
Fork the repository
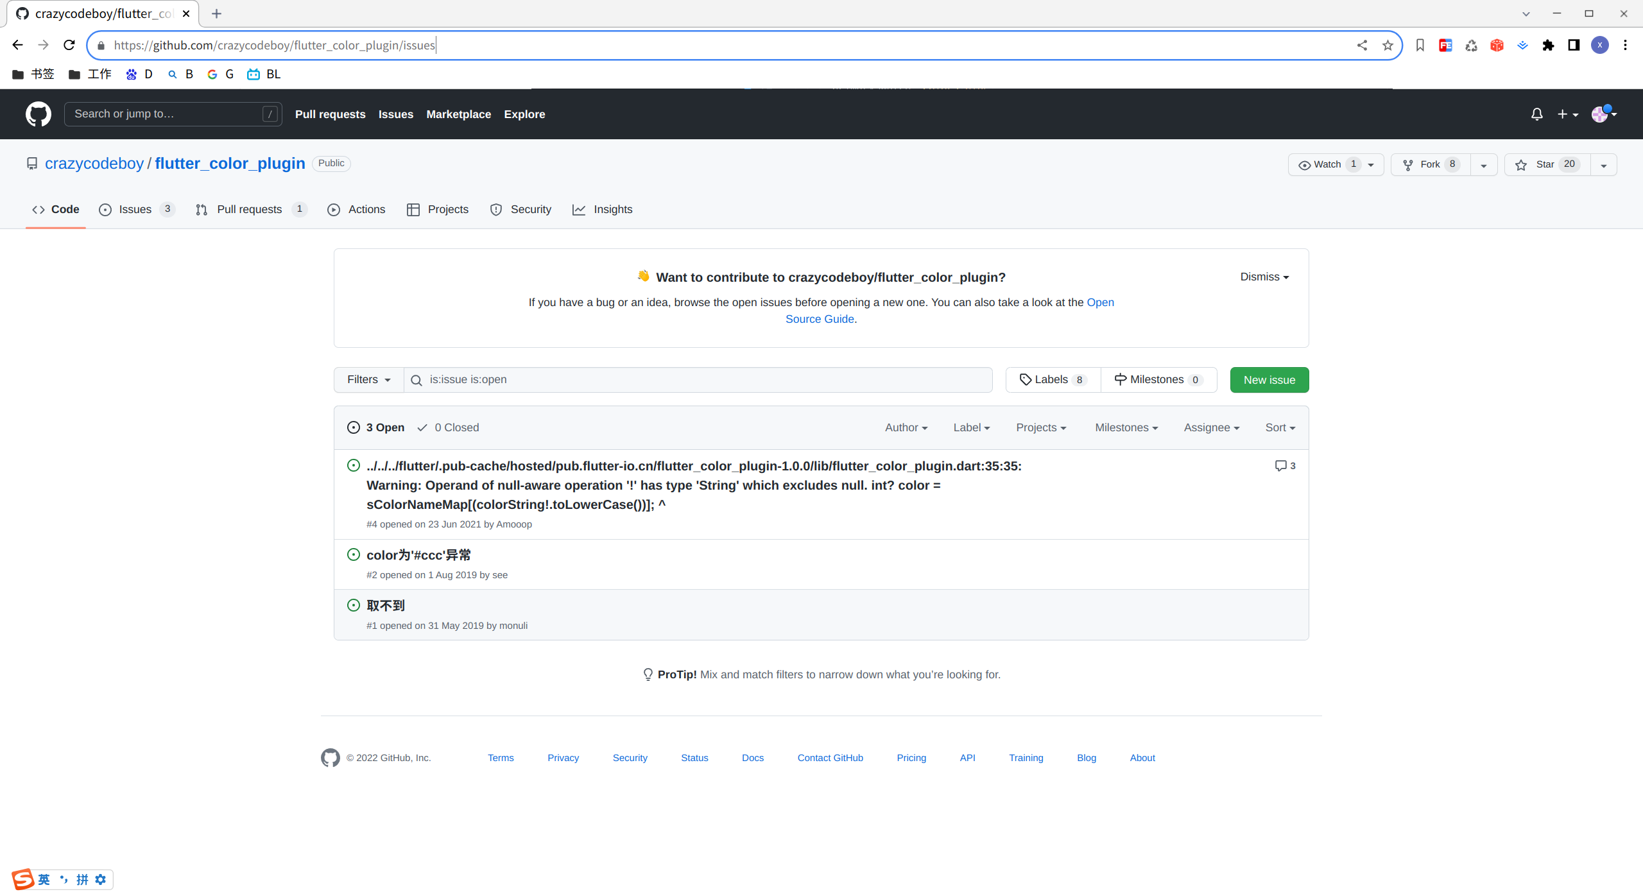click(x=1431, y=164)
